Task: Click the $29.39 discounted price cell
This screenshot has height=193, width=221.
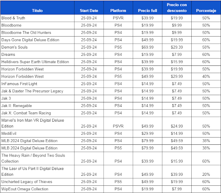Action: coord(177,47)
